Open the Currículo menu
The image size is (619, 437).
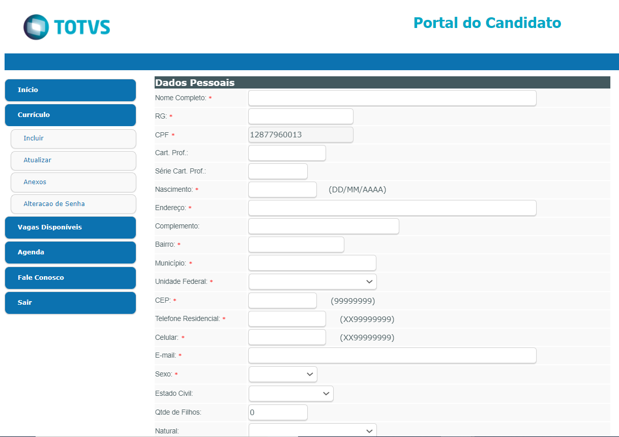coord(70,115)
